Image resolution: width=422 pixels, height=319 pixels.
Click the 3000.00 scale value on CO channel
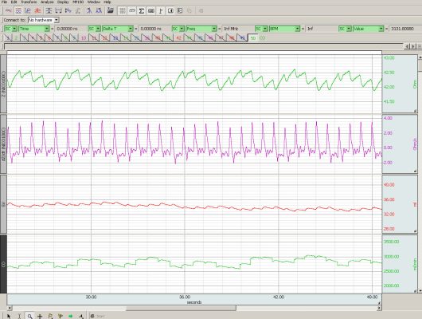coord(391,257)
